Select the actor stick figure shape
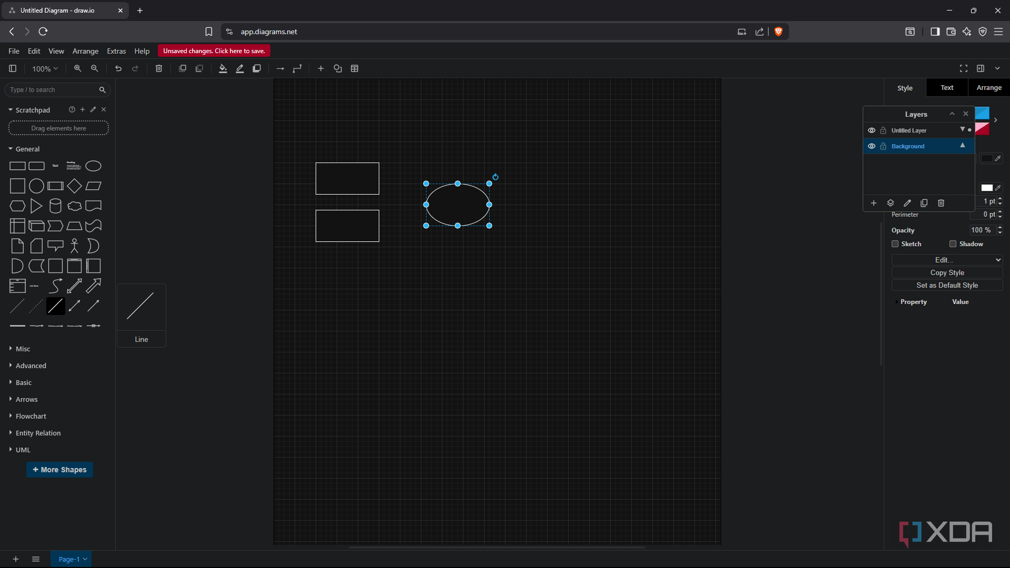The image size is (1010, 568). click(74, 246)
